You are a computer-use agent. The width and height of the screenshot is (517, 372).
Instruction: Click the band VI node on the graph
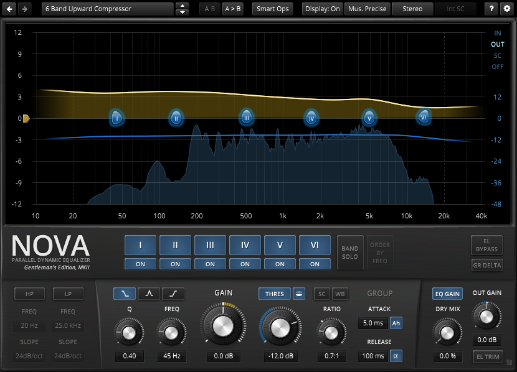tap(424, 116)
